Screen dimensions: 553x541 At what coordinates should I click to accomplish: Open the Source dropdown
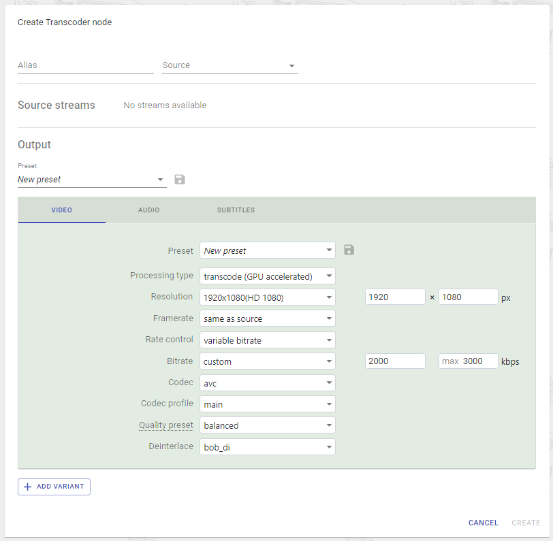[230, 66]
